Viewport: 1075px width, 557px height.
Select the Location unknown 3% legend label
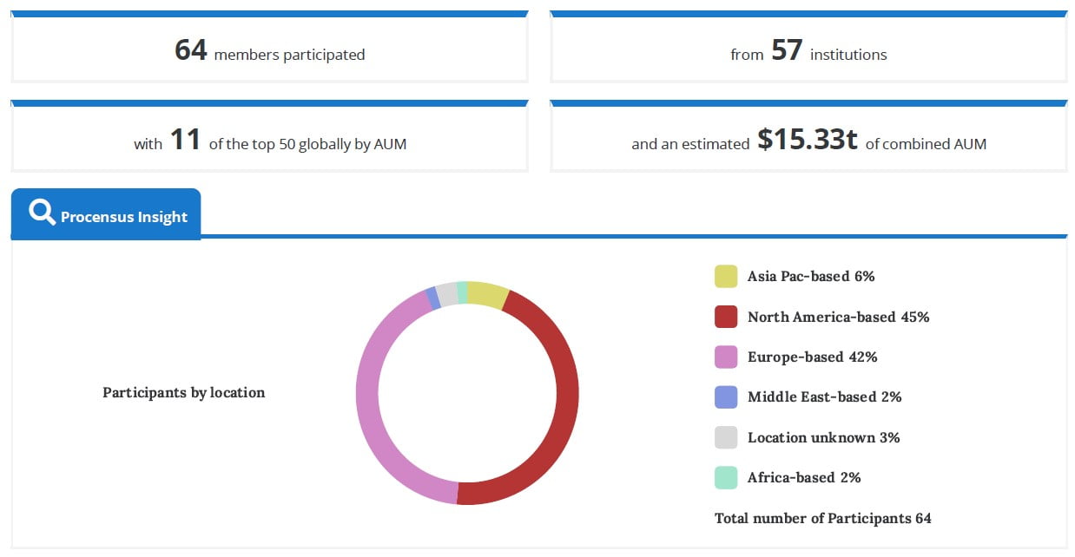click(x=823, y=437)
